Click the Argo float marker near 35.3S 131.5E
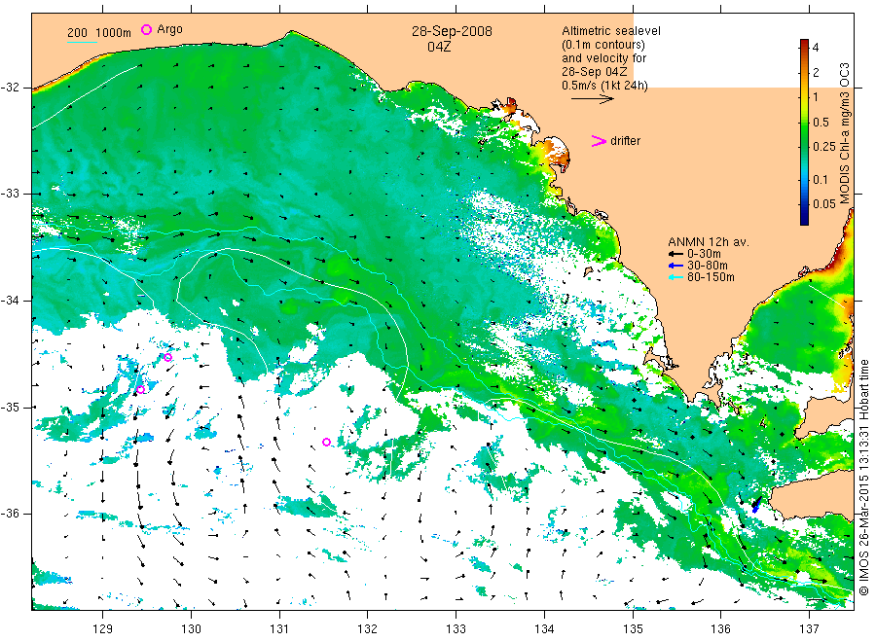The image size is (876, 642). click(327, 443)
